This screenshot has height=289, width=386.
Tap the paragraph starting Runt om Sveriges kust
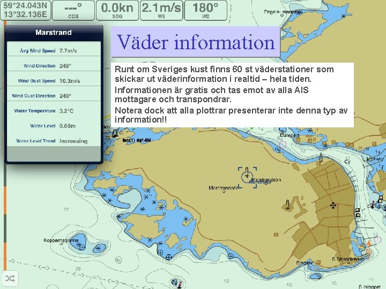[x=224, y=74]
